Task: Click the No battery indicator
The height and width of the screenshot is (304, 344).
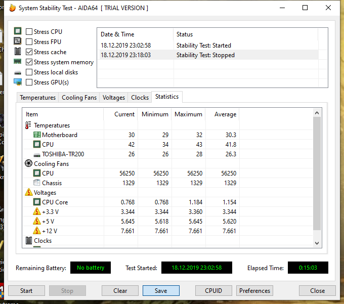Action: [91, 268]
